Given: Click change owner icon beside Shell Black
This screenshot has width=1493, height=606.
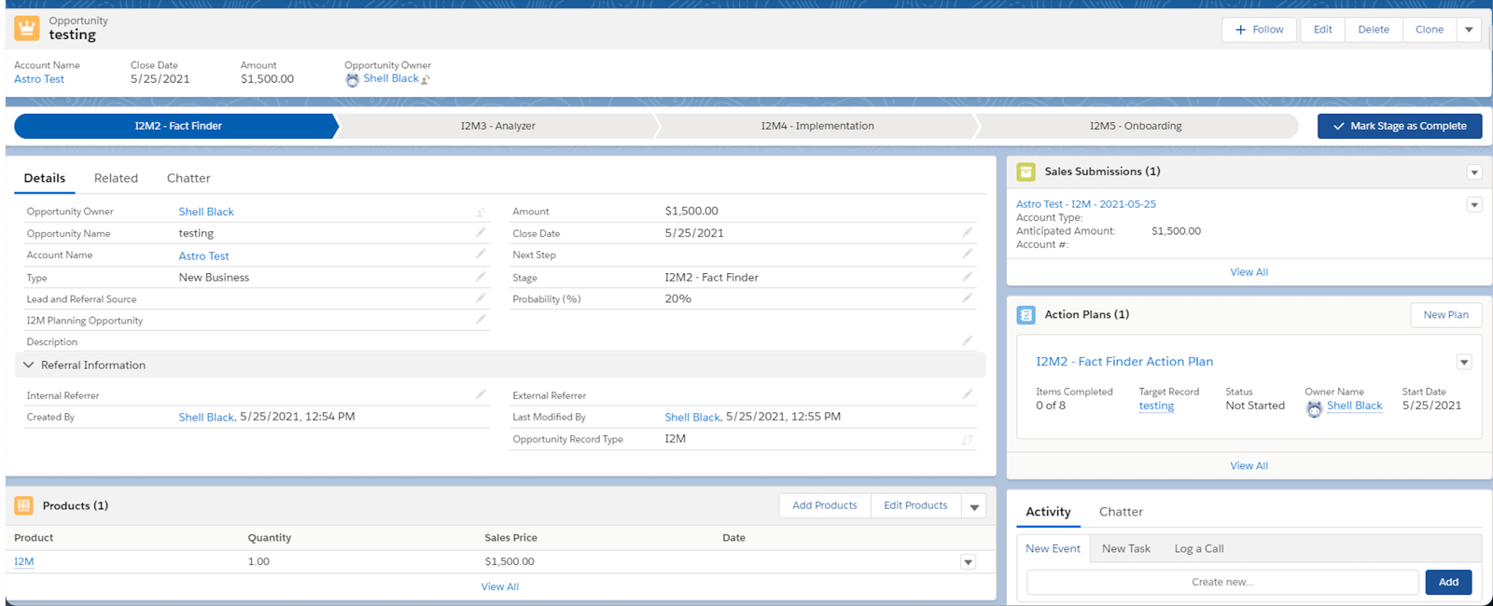Looking at the screenshot, I should [426, 80].
